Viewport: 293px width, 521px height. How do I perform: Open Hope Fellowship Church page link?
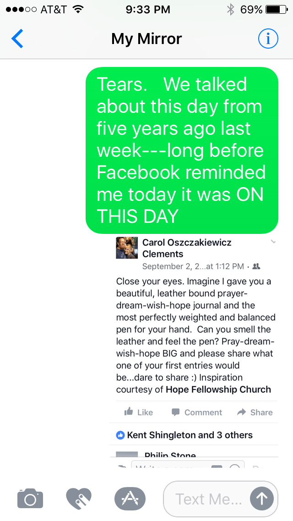click(218, 389)
